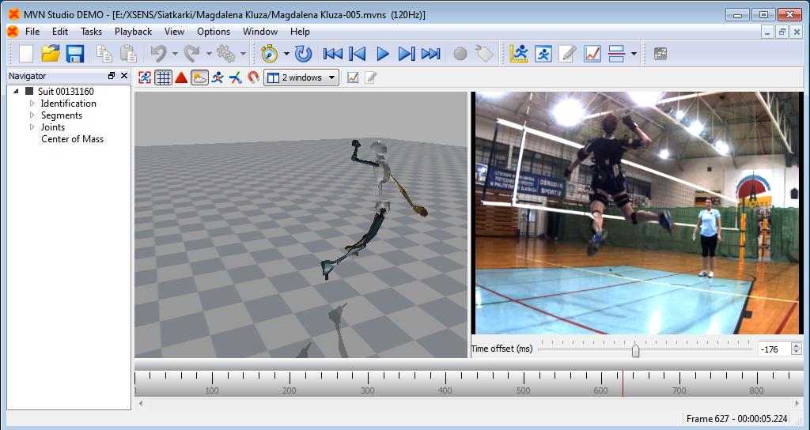The width and height of the screenshot is (810, 430).
Task: Toggle the blue and orange running figure icon
Action: click(x=218, y=77)
